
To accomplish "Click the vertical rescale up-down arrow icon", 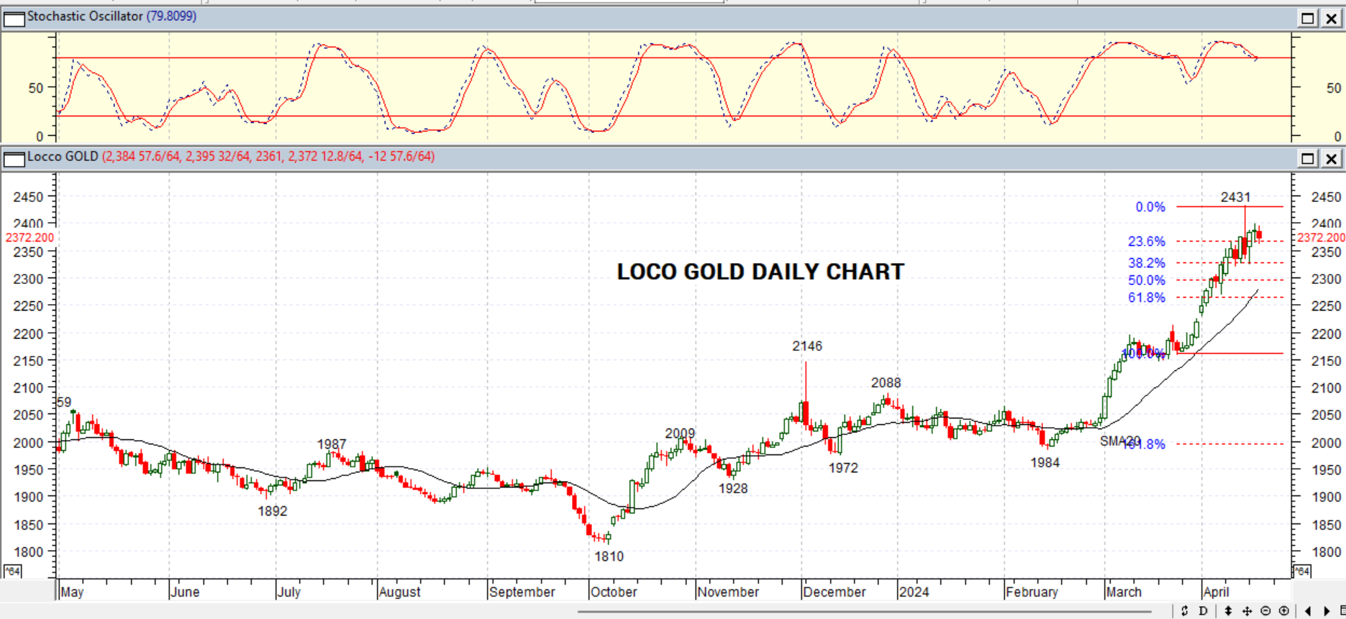I will [1229, 611].
